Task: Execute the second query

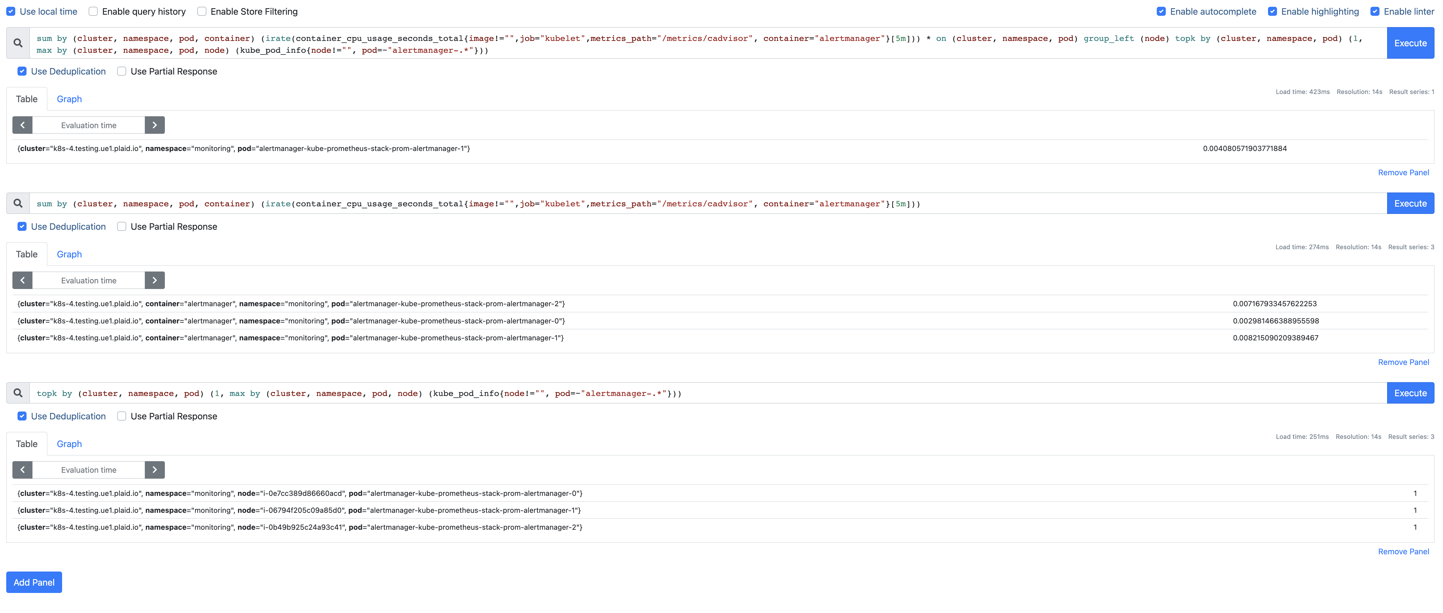Action: coord(1410,203)
